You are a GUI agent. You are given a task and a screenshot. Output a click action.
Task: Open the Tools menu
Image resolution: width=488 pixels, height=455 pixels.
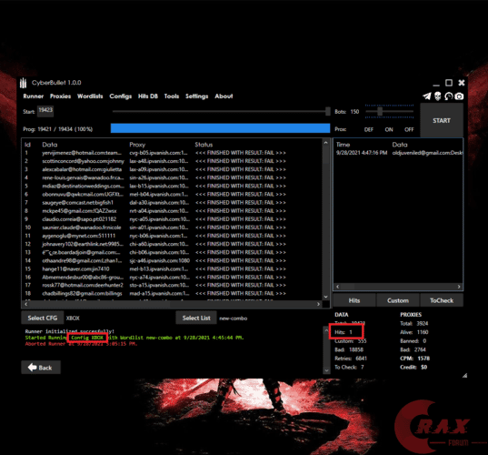pos(172,96)
